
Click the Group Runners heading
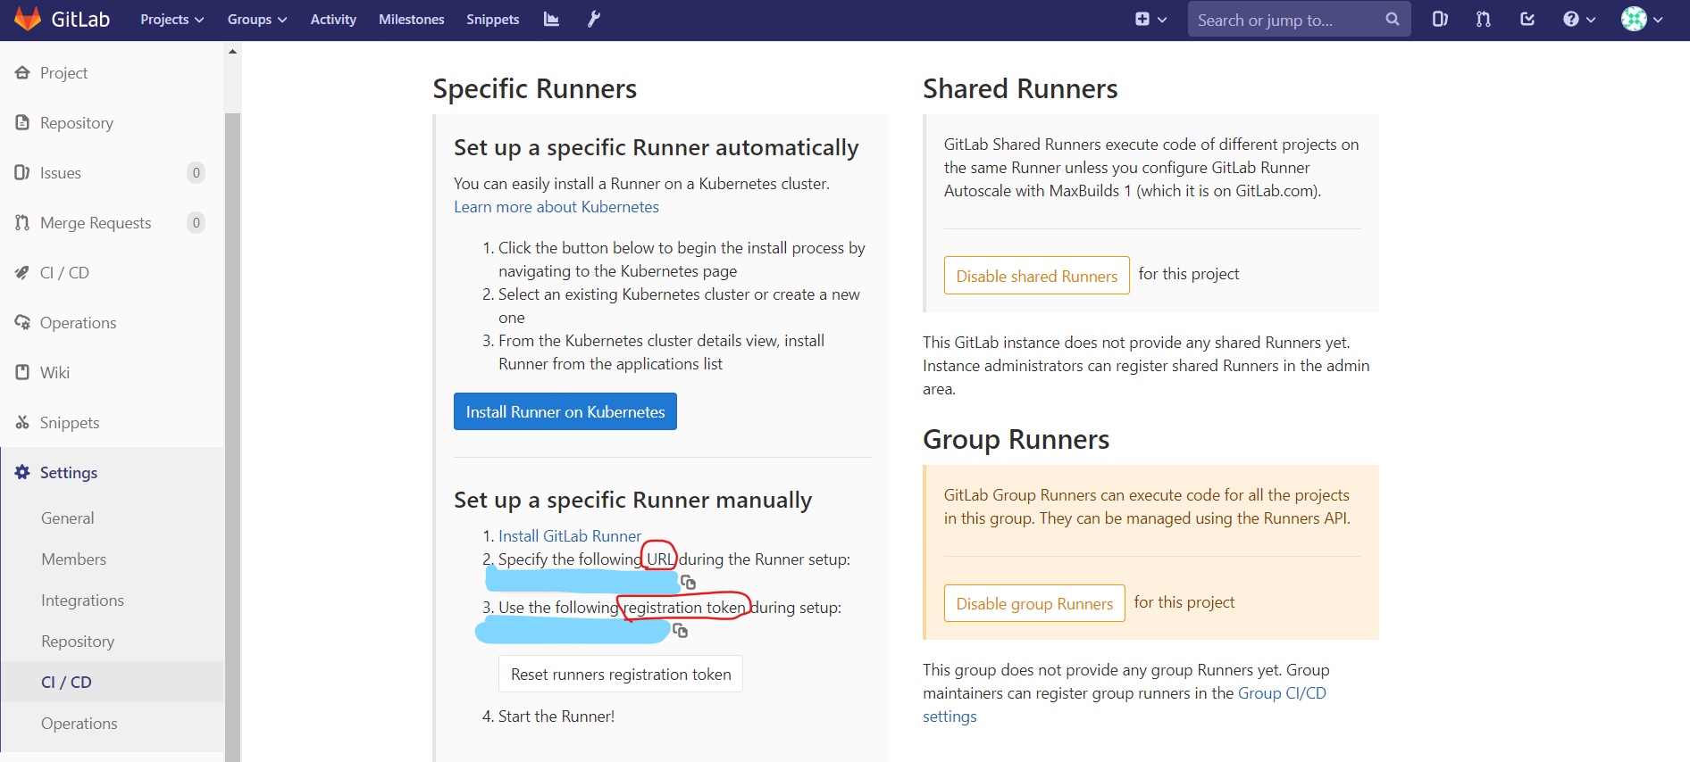point(1016,439)
